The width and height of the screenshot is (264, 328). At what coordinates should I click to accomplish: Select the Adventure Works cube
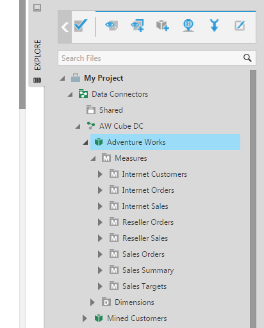[165, 142]
